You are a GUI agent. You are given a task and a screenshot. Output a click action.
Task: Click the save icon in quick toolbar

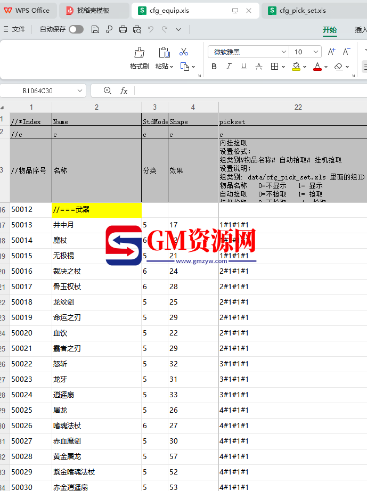(95, 29)
